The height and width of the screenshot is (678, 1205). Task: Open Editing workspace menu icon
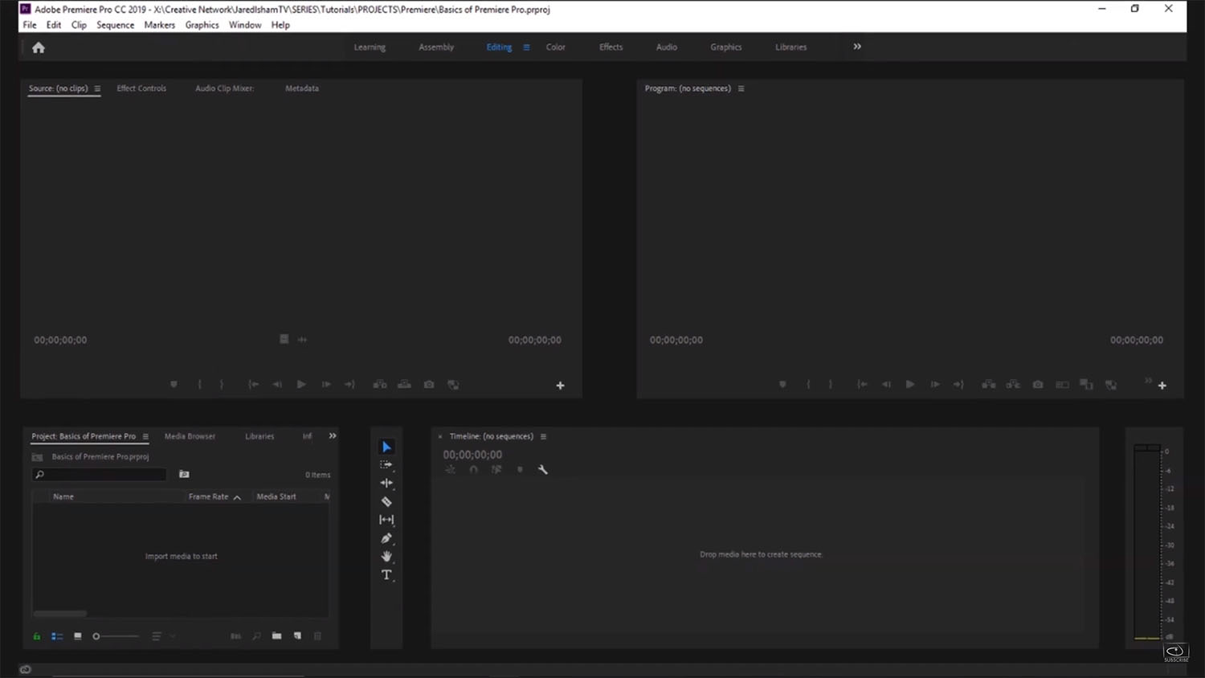pos(526,47)
